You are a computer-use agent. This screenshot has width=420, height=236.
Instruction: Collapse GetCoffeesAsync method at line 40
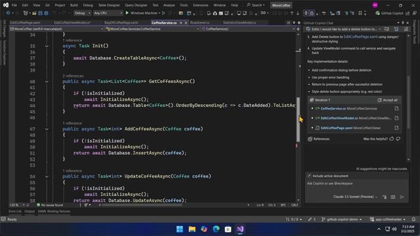click(47, 81)
